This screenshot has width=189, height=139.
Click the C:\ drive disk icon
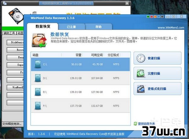point(38,64)
